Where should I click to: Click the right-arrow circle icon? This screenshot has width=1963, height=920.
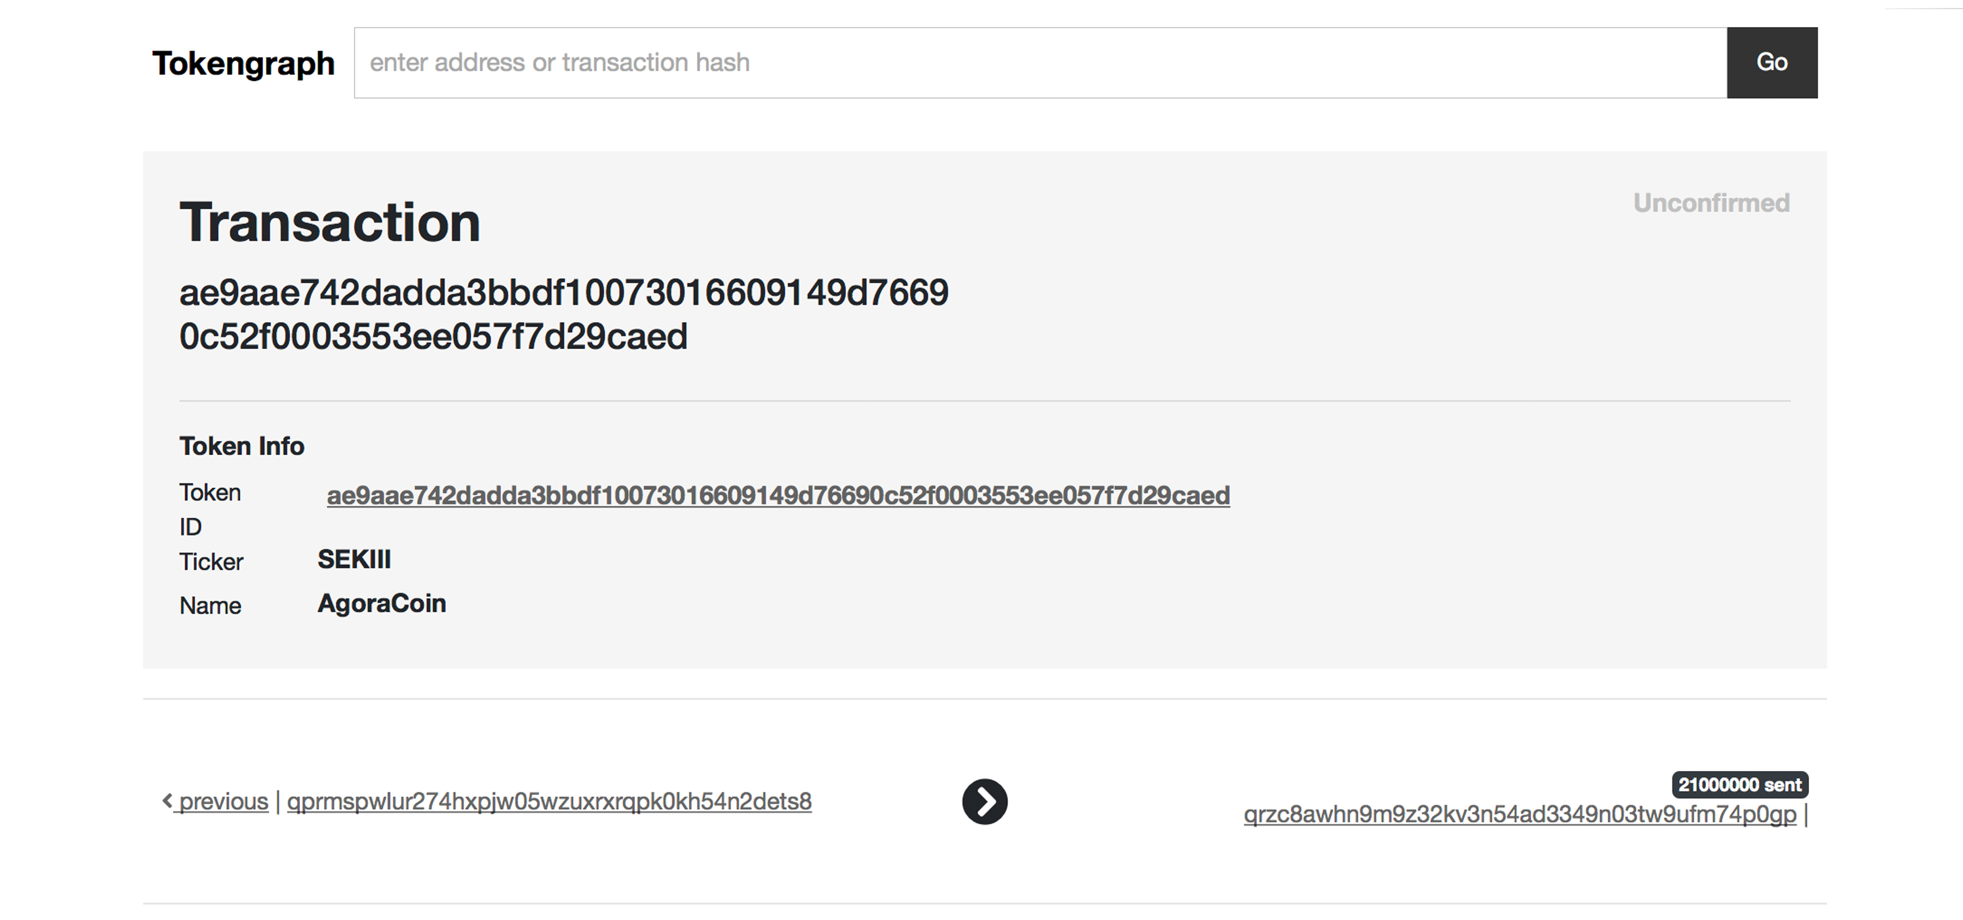point(985,801)
